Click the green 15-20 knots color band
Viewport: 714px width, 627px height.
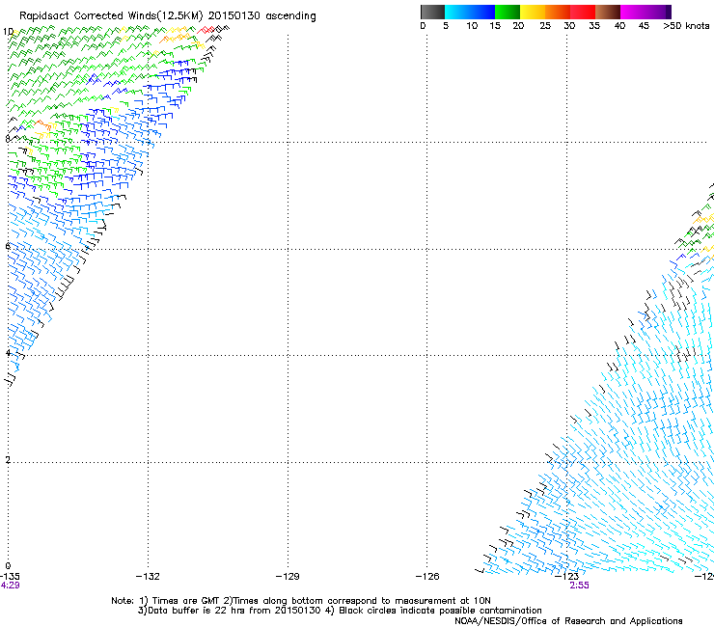(508, 12)
